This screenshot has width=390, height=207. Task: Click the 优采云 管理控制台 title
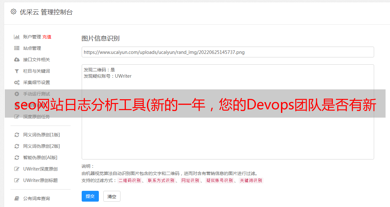tap(46, 12)
